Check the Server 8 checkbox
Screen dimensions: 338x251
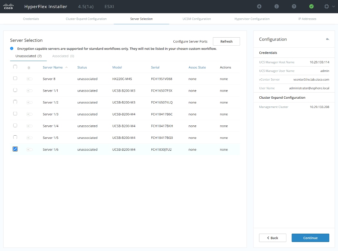point(15,78)
